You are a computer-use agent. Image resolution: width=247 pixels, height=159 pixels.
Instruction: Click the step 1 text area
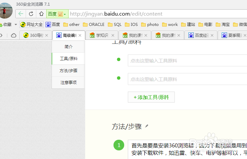187,149
